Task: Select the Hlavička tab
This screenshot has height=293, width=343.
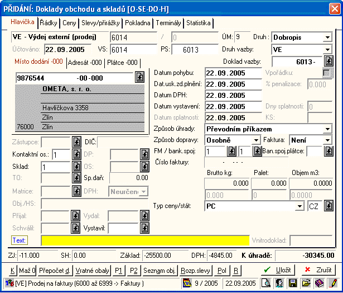Action: click(x=22, y=22)
